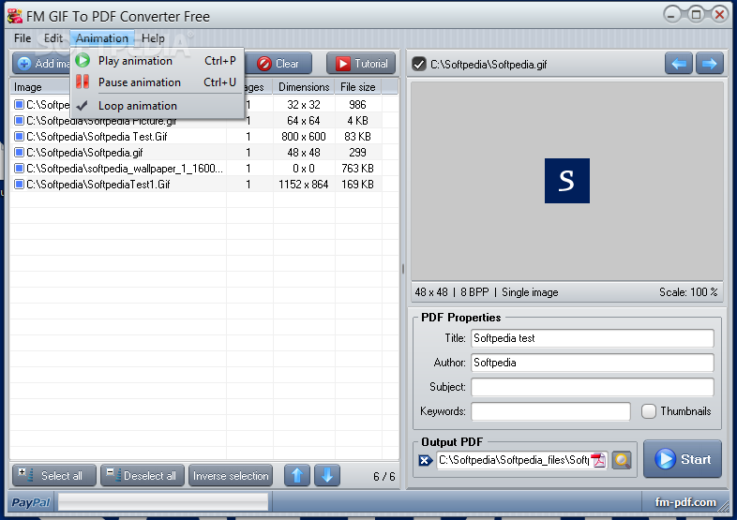This screenshot has width=737, height=520.
Task: Click into the Keywords field
Action: pyautogui.click(x=550, y=411)
